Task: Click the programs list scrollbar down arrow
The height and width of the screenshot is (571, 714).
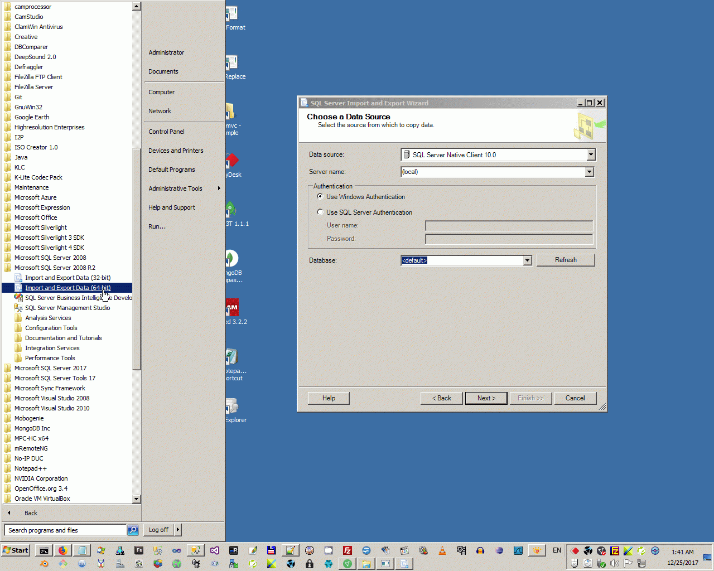Action: [x=137, y=499]
